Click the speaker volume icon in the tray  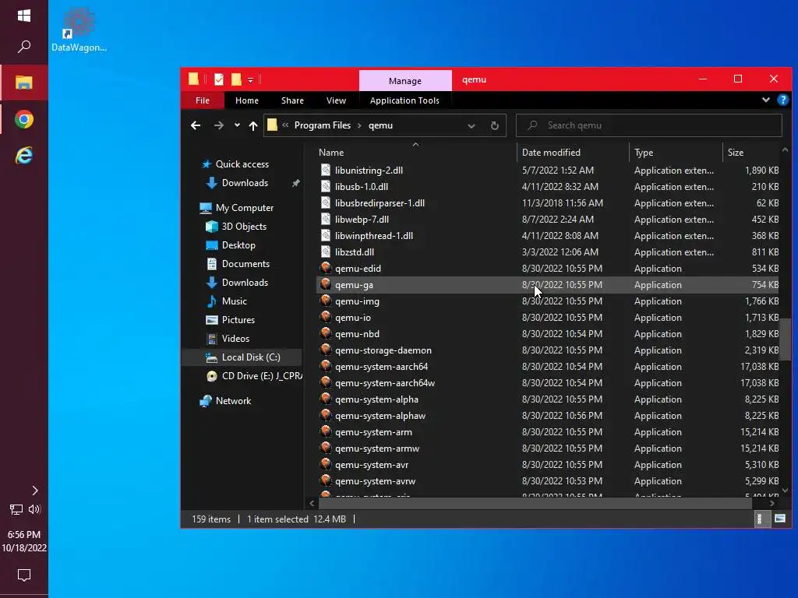[34, 509]
